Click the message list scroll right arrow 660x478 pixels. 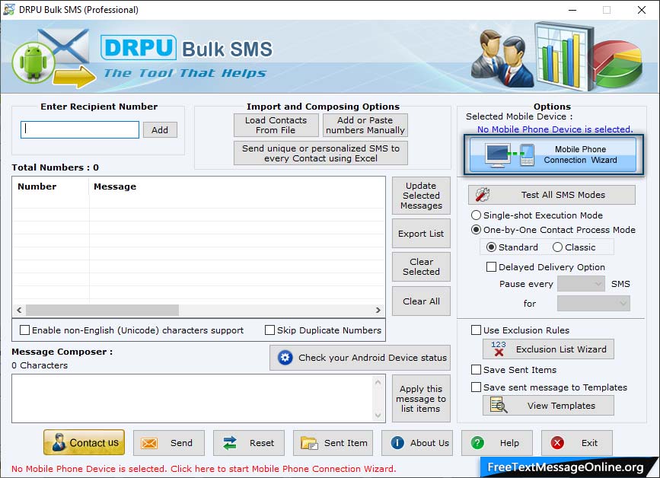[x=378, y=310]
